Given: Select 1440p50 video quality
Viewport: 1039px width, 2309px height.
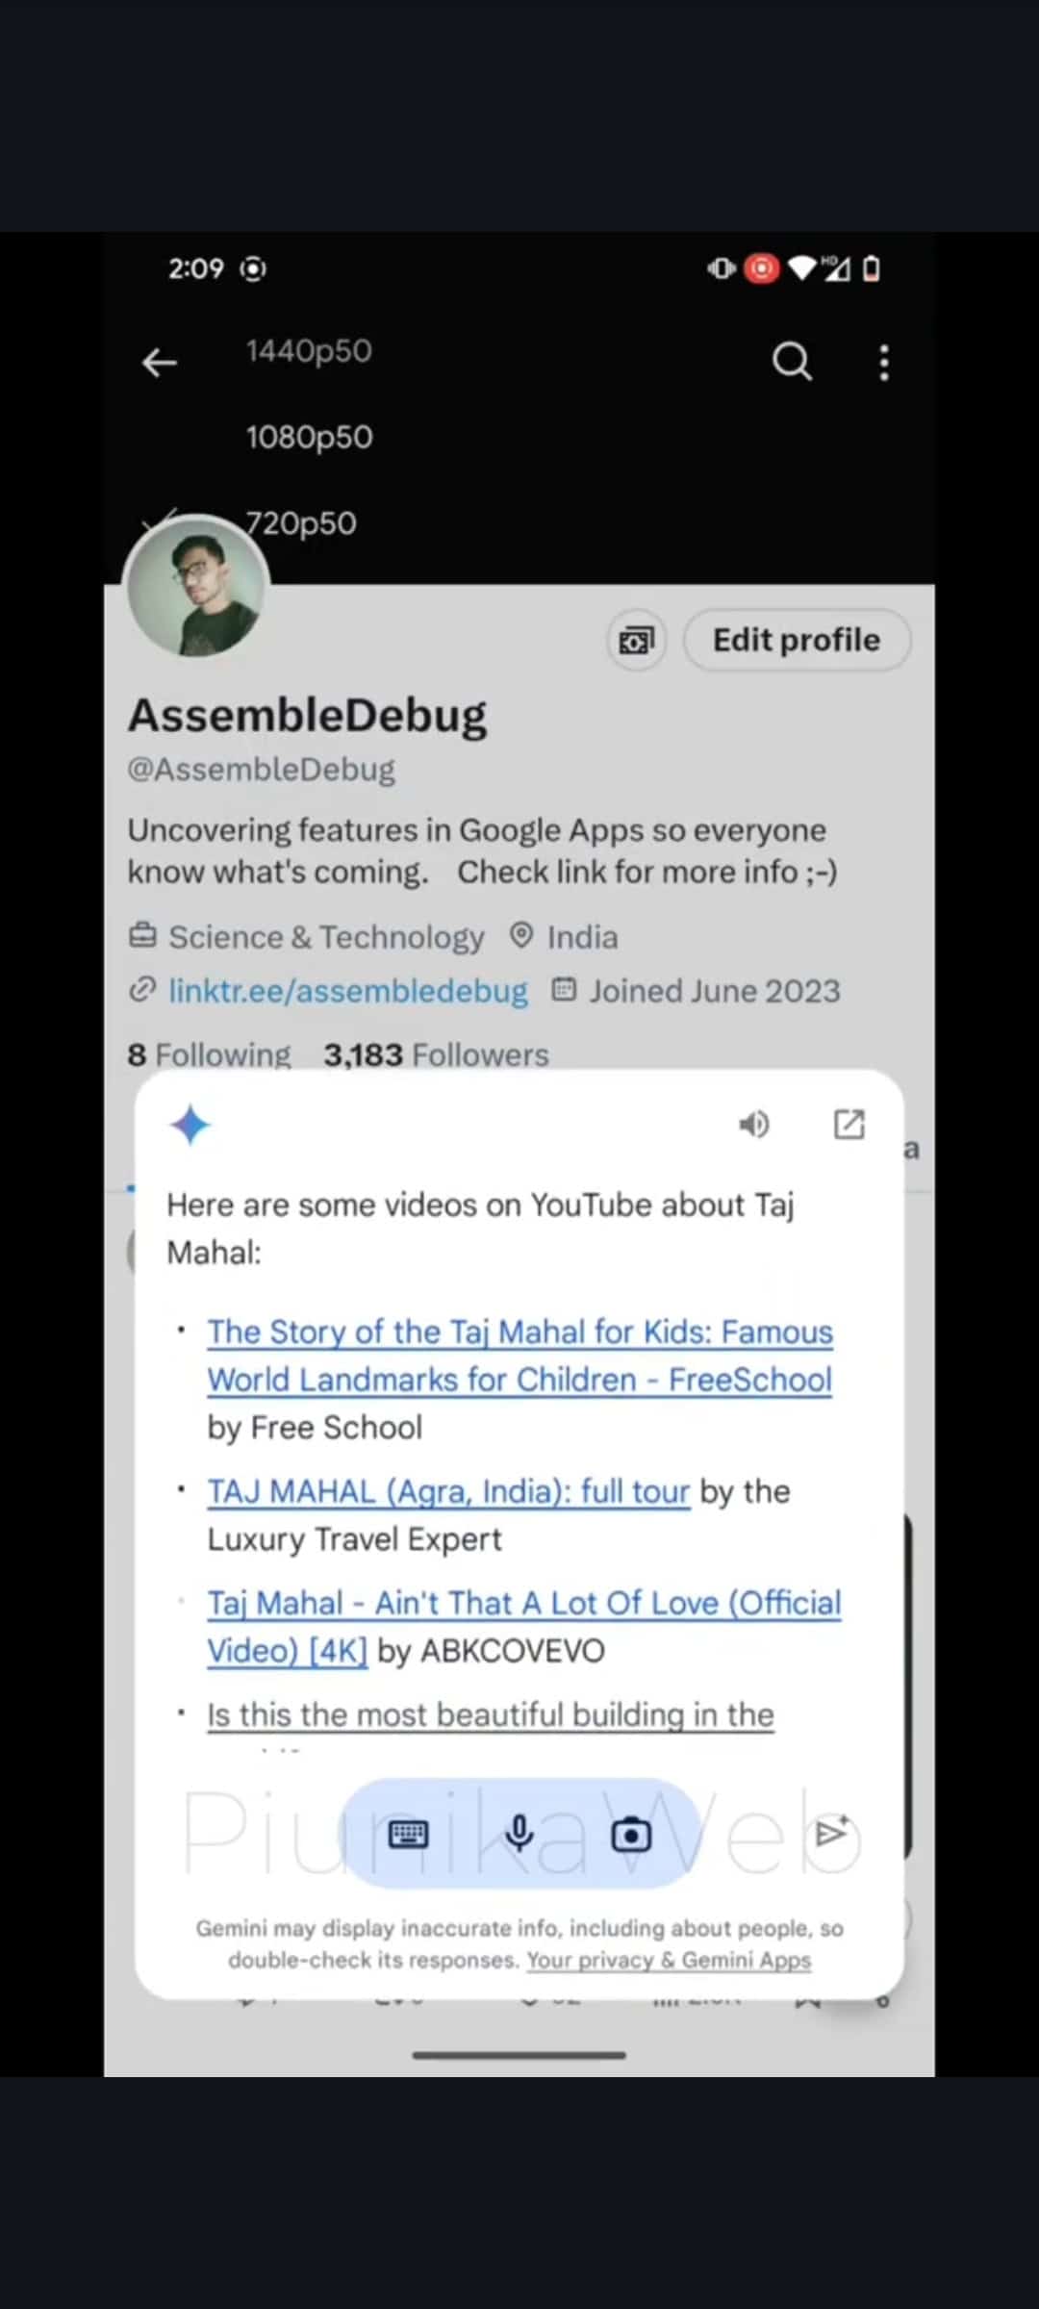Looking at the screenshot, I should [x=309, y=351].
